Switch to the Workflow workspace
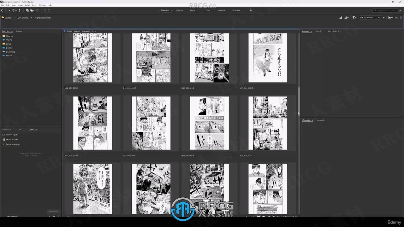This screenshot has width=404, height=227. (236, 10)
